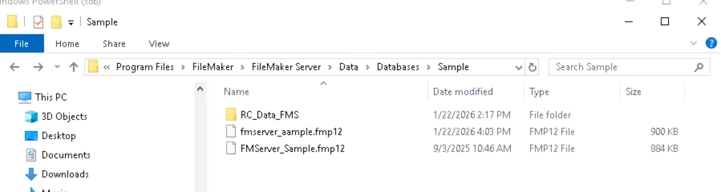Click the New Folder quick access icon
Screen dimensions: 721x192
(x=56, y=22)
